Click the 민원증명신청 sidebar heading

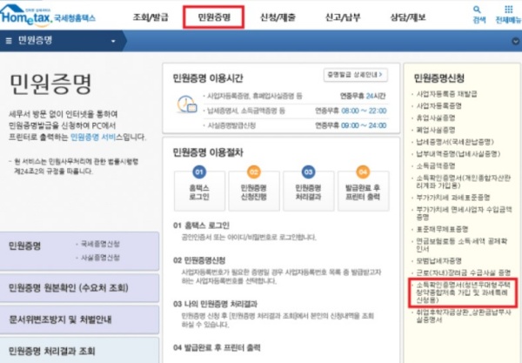438,78
